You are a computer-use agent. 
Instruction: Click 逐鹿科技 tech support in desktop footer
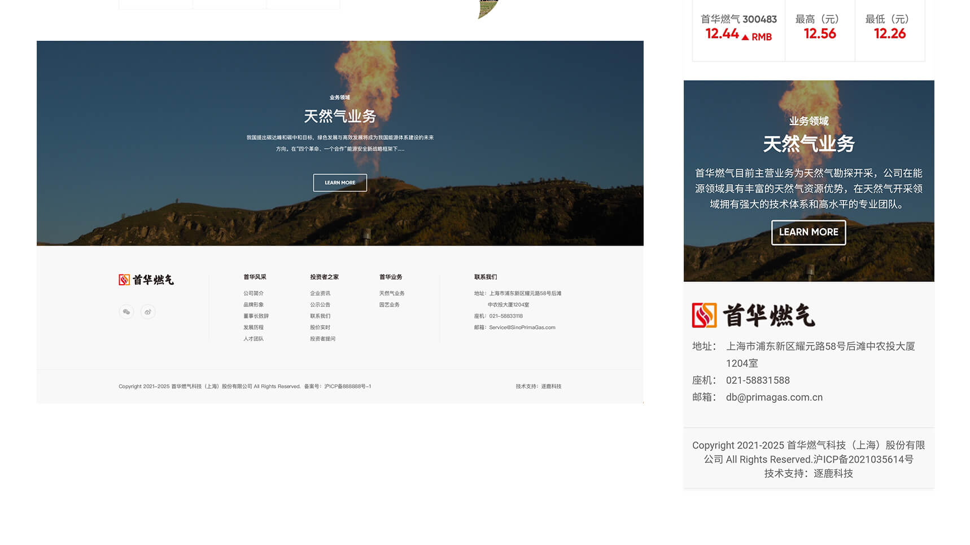(x=551, y=386)
